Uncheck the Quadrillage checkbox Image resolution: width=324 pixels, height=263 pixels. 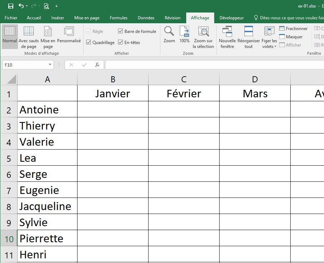pos(89,43)
